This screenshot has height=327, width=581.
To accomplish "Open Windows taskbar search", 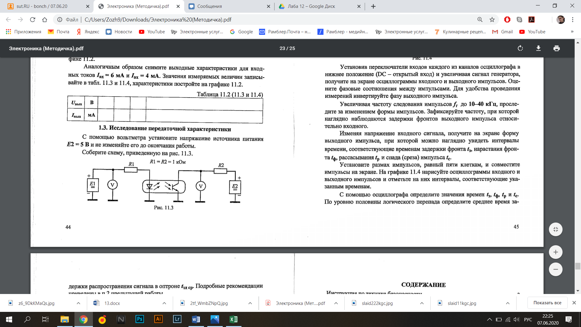I will pyautogui.click(x=27, y=319).
